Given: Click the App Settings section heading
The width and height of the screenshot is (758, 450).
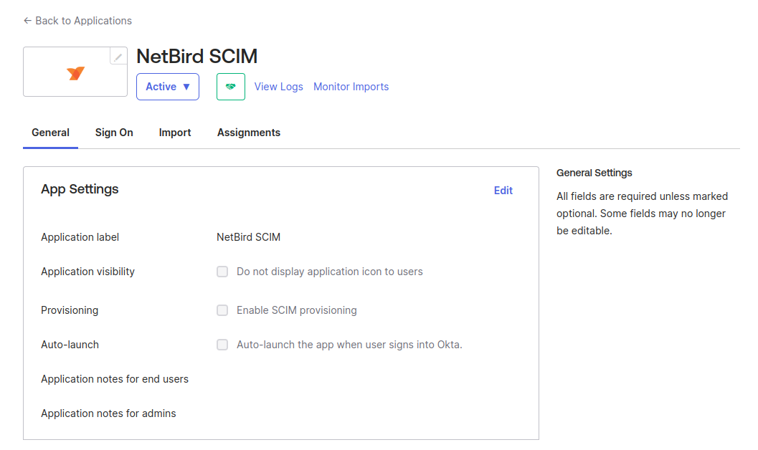Looking at the screenshot, I should [x=80, y=189].
